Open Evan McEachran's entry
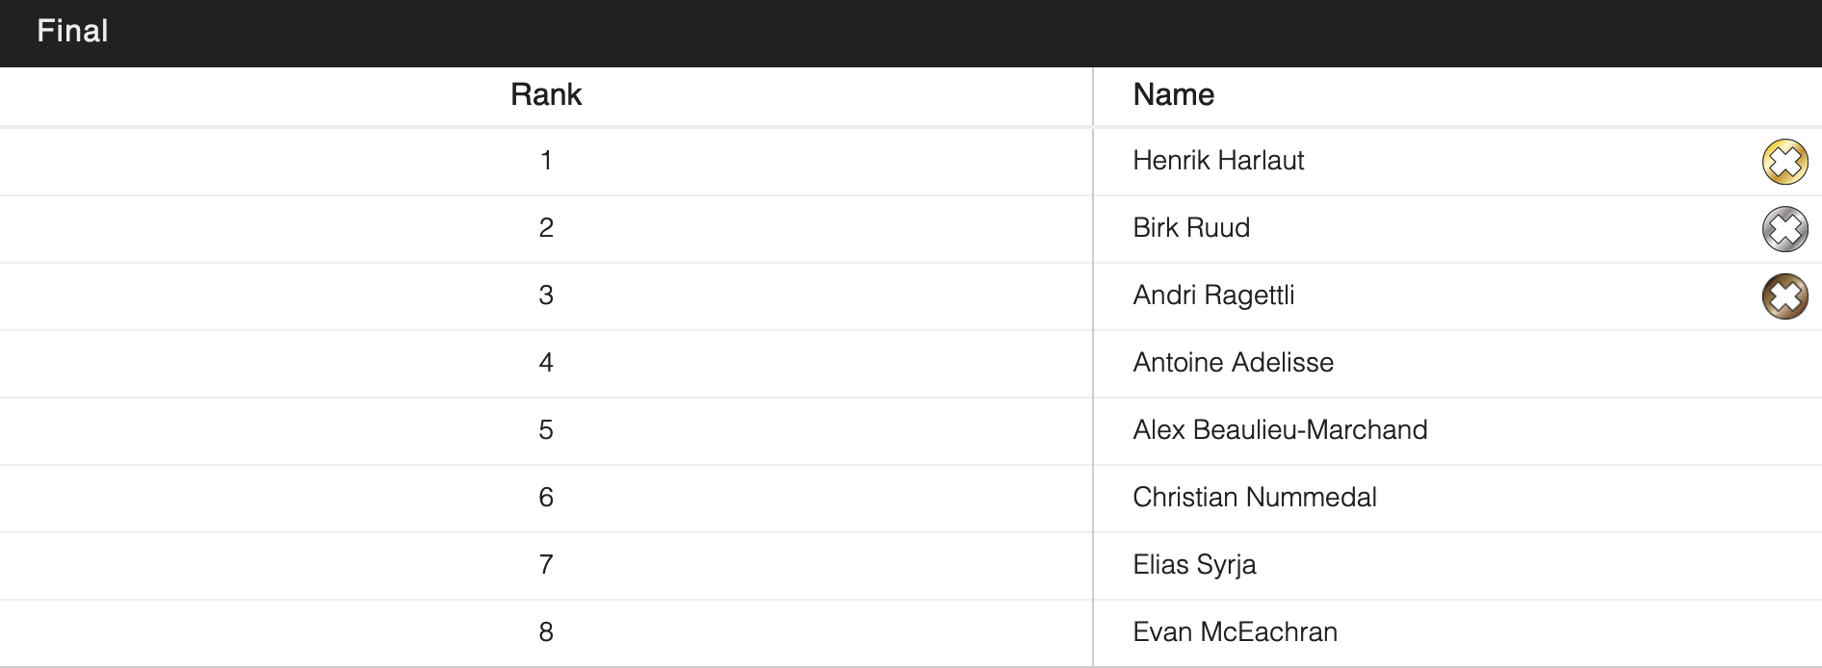 coord(1235,632)
